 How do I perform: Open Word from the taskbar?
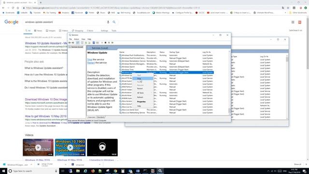138,171
